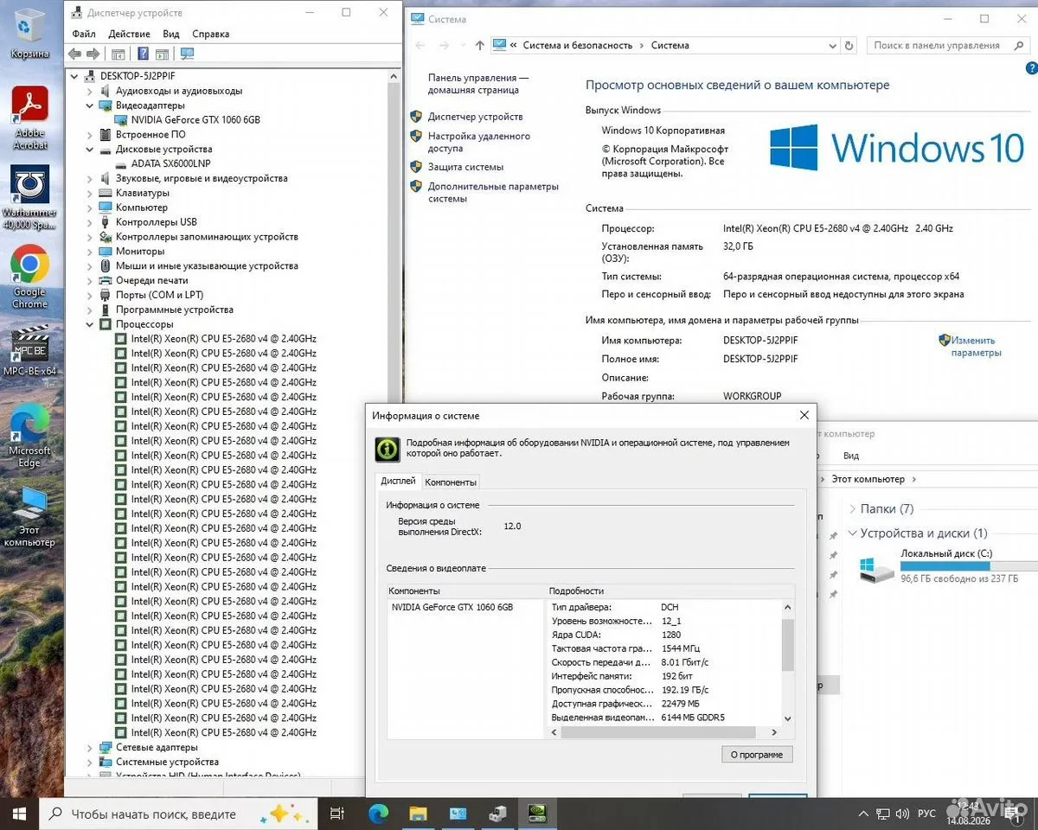
Task: Open the Adobe Acrobat desktop icon
Action: coord(30,118)
